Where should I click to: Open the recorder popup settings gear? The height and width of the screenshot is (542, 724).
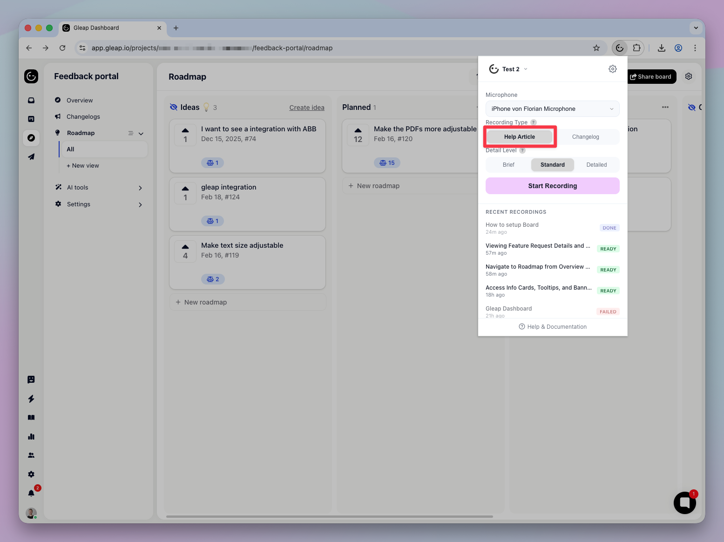[613, 69]
